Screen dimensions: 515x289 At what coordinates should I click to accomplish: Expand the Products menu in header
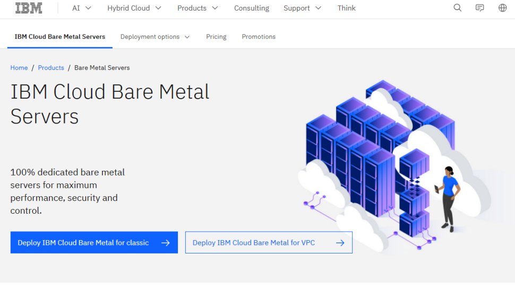[198, 8]
